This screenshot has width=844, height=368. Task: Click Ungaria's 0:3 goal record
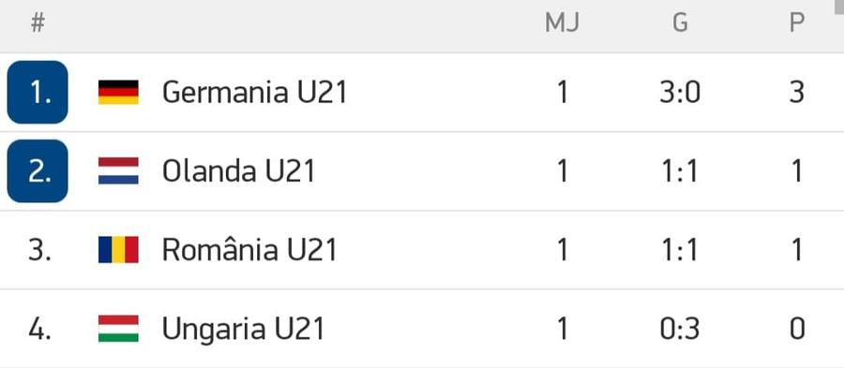pyautogui.click(x=680, y=329)
